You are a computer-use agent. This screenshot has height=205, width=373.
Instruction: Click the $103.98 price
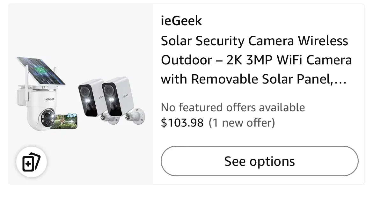coord(182,122)
